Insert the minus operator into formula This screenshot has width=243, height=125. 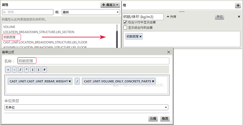[x=14, y=70]
